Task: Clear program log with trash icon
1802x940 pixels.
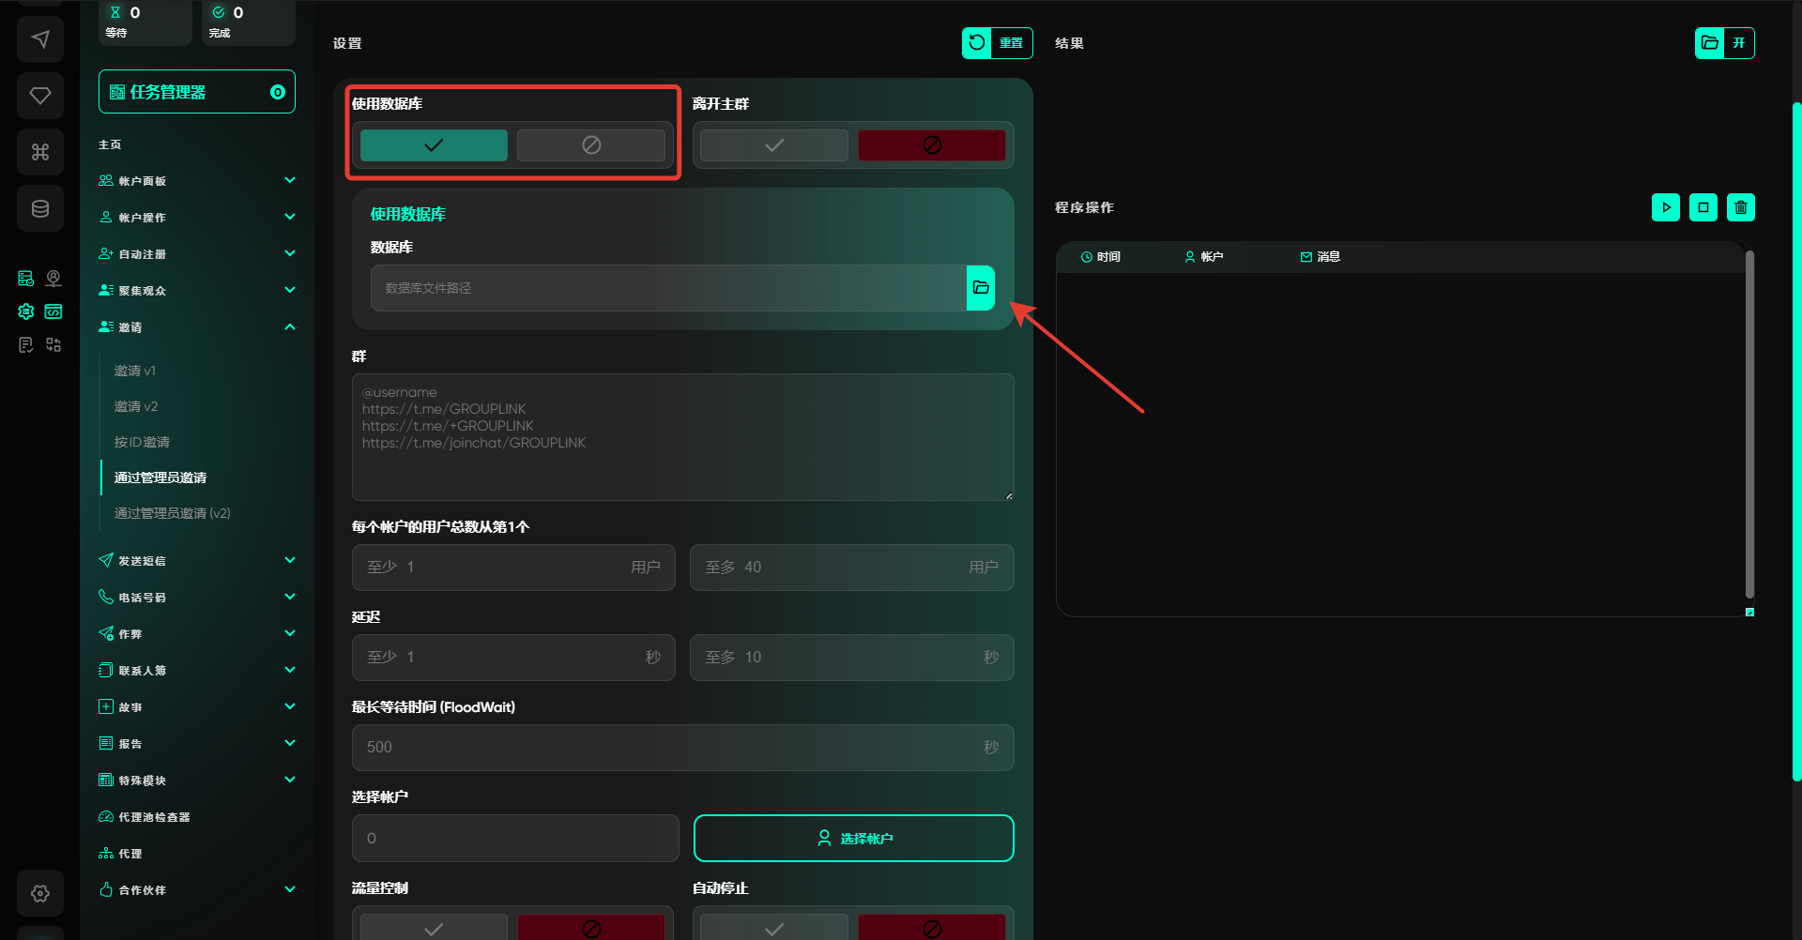Action: point(1741,207)
